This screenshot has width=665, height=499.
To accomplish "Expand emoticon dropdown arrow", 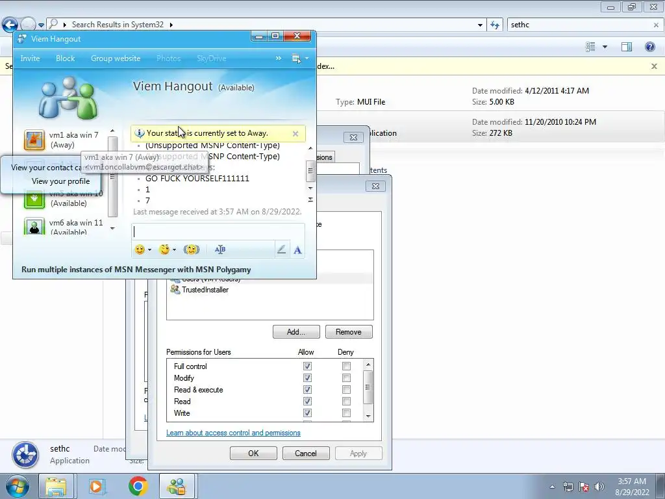I will tap(149, 250).
